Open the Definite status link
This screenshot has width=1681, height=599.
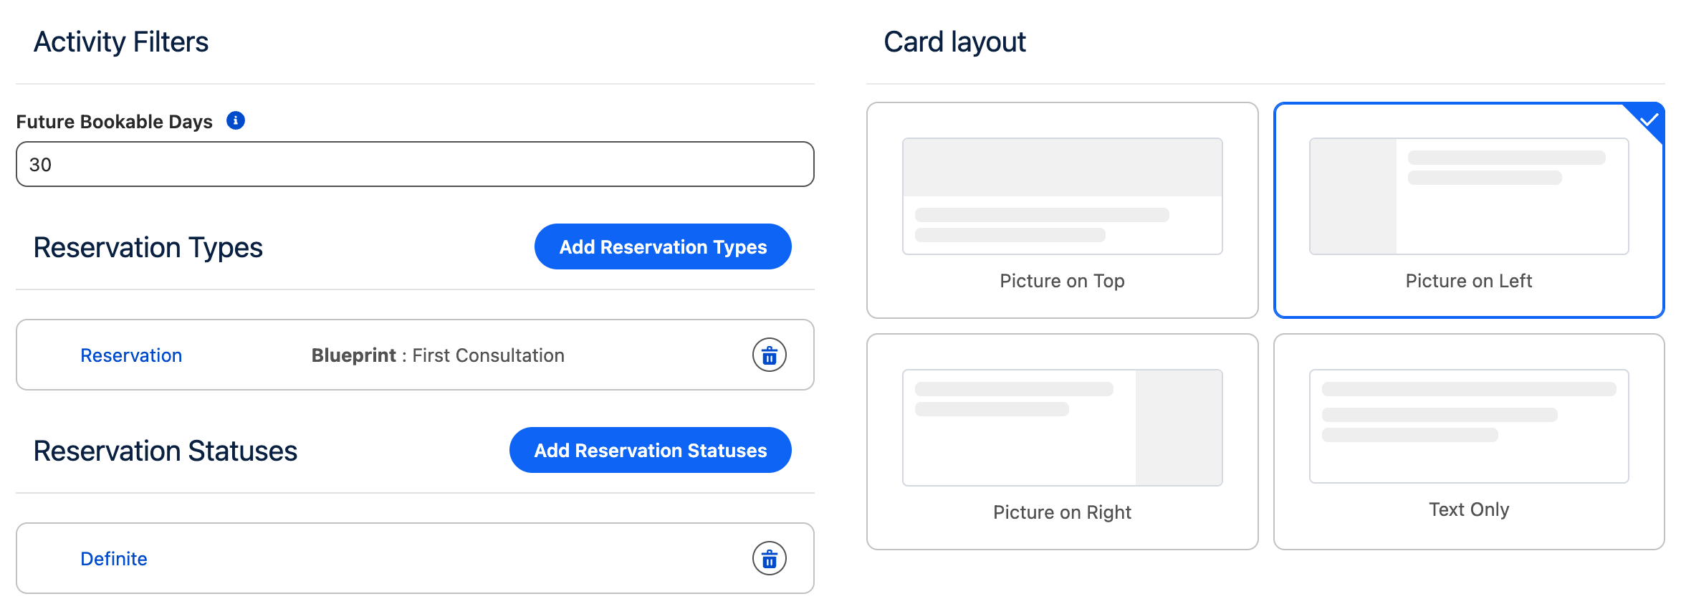point(114,559)
